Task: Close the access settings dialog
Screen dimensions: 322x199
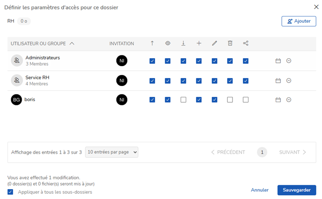Action: [316, 7]
